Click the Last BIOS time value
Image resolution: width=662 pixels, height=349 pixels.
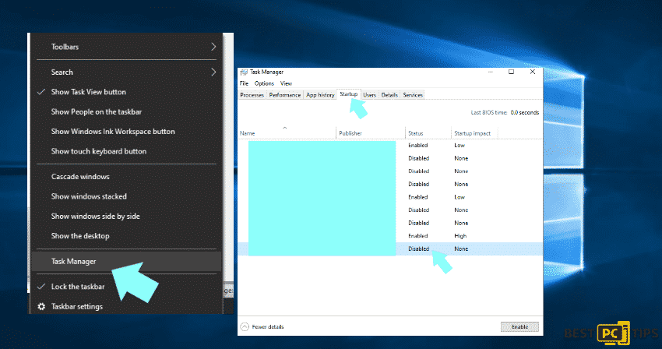[525, 112]
